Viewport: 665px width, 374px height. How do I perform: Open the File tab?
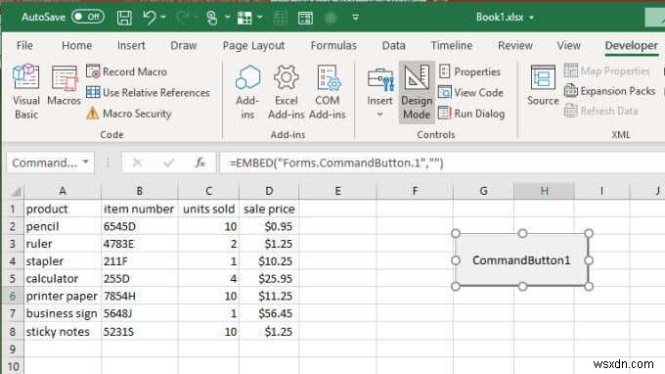pyautogui.click(x=24, y=45)
